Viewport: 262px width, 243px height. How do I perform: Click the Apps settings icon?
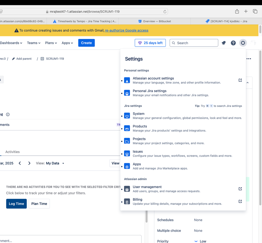coord(127,166)
